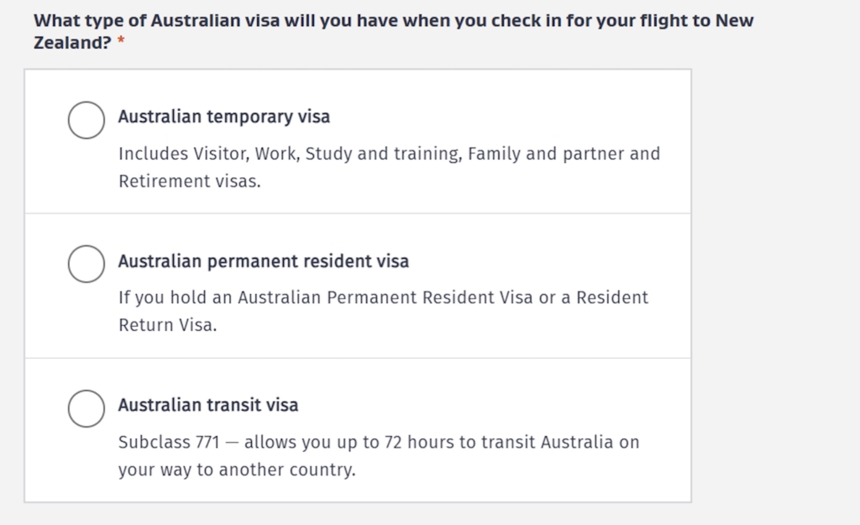
Task: Click the "If you hold an Australian" description line
Action: point(383,297)
